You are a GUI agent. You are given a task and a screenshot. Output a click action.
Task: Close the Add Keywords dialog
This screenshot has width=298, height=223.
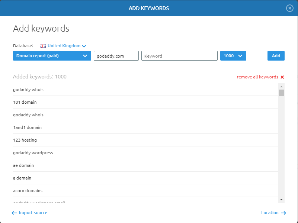[290, 8]
